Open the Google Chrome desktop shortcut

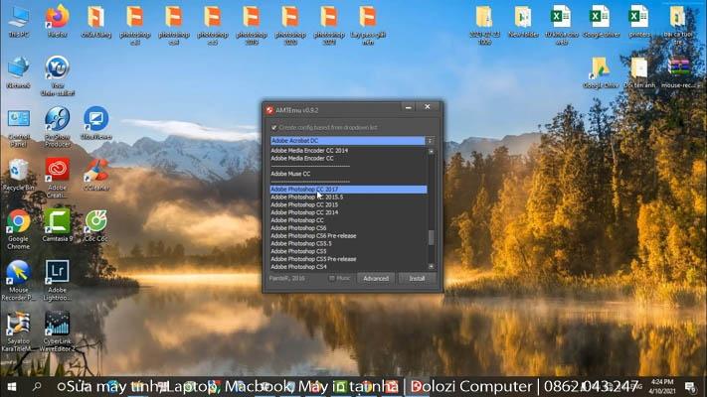(x=18, y=222)
